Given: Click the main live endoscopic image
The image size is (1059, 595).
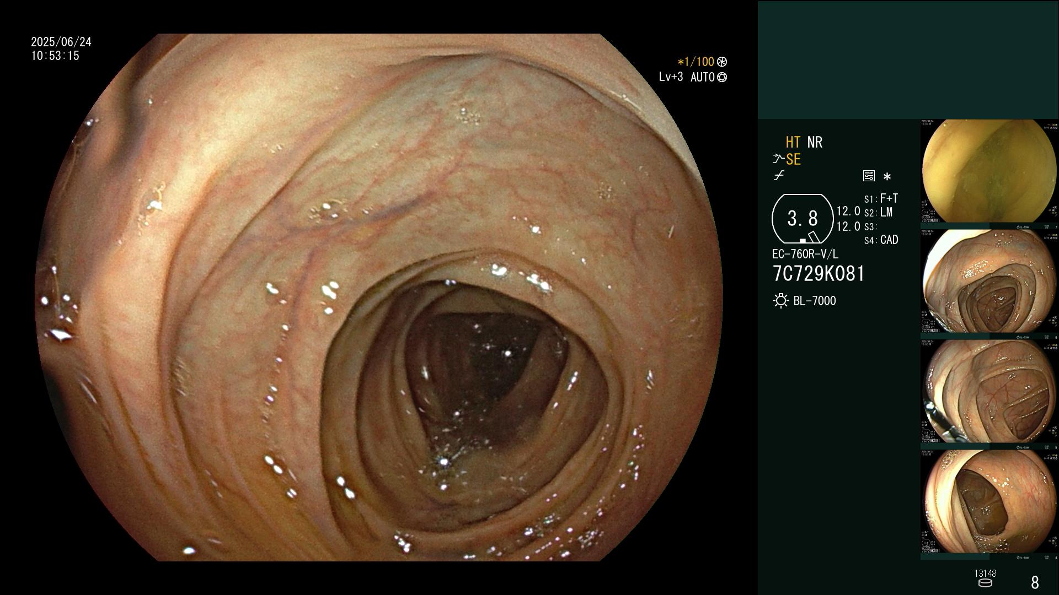Looking at the screenshot, I should [x=379, y=297].
